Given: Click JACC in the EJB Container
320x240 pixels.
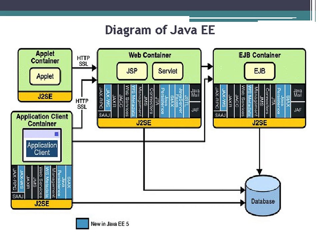Looking at the screenshot, I should pyautogui.click(x=237, y=101).
